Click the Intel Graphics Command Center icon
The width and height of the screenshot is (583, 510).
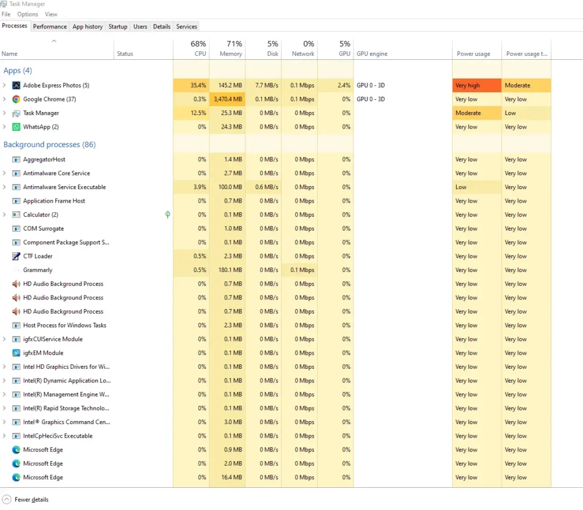click(16, 422)
